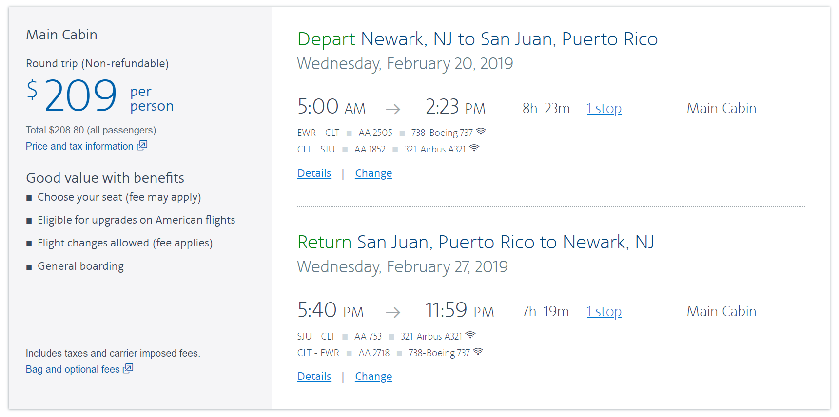The image size is (839, 417).
Task: Click the Wi-Fi icon for flight AA 753
Action: coord(470,335)
